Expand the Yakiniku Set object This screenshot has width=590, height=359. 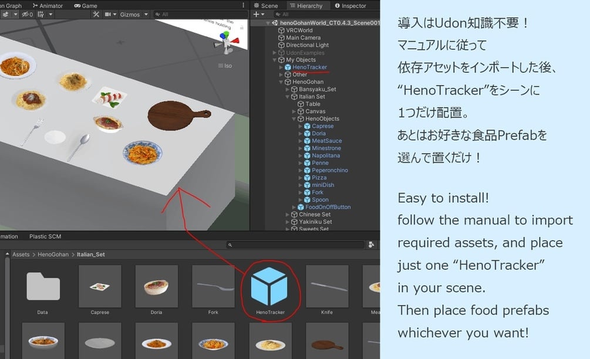pos(288,222)
